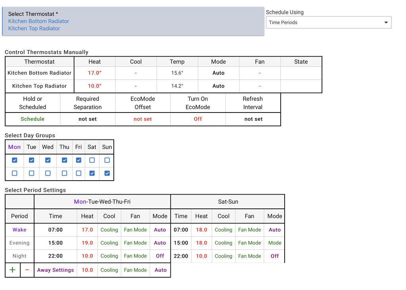Screen dimensions: 406x290
Task: Check the Sunday checkbox in the first row
Action: click(x=106, y=160)
